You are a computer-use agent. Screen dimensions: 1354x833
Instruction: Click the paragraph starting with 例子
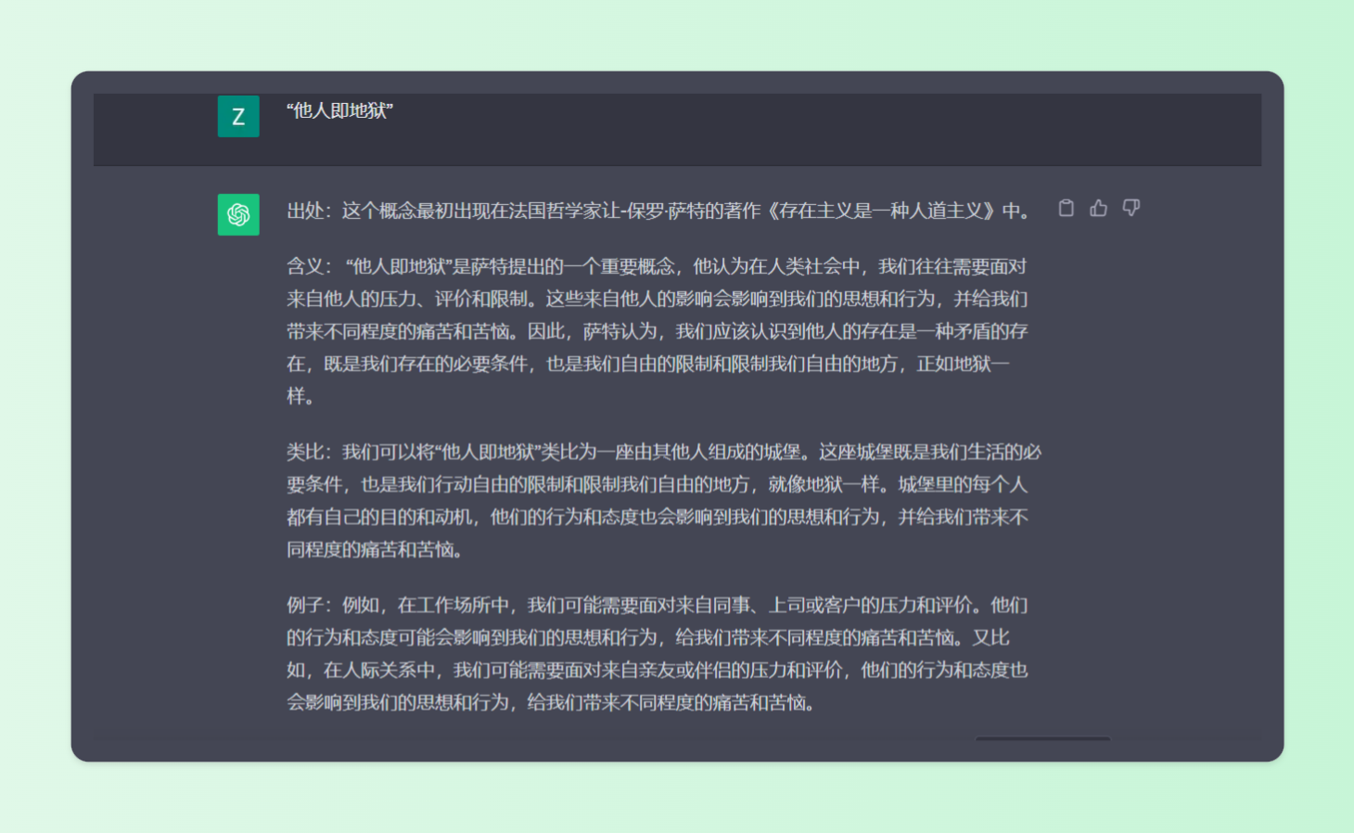(658, 654)
